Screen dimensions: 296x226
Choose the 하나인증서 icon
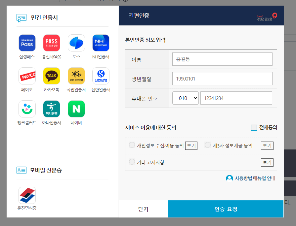(x=52, y=109)
